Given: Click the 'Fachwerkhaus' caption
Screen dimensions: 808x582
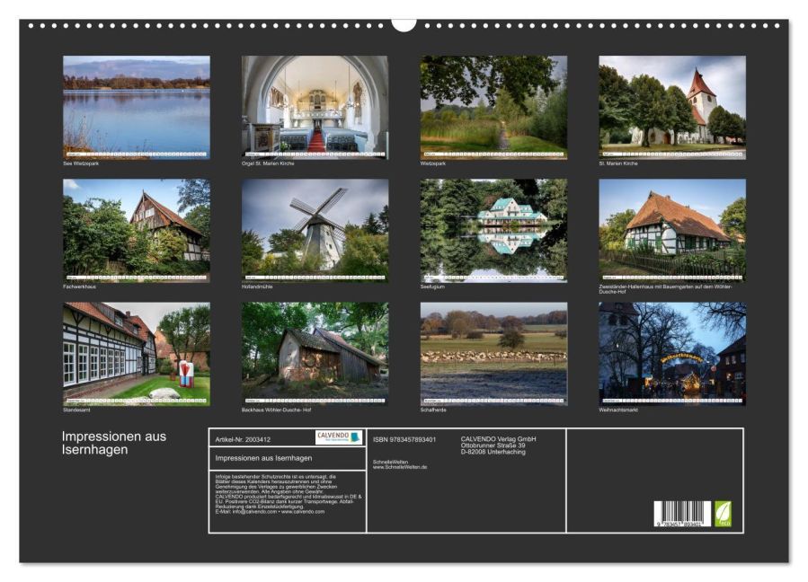Looking at the screenshot, I should click(x=79, y=287).
